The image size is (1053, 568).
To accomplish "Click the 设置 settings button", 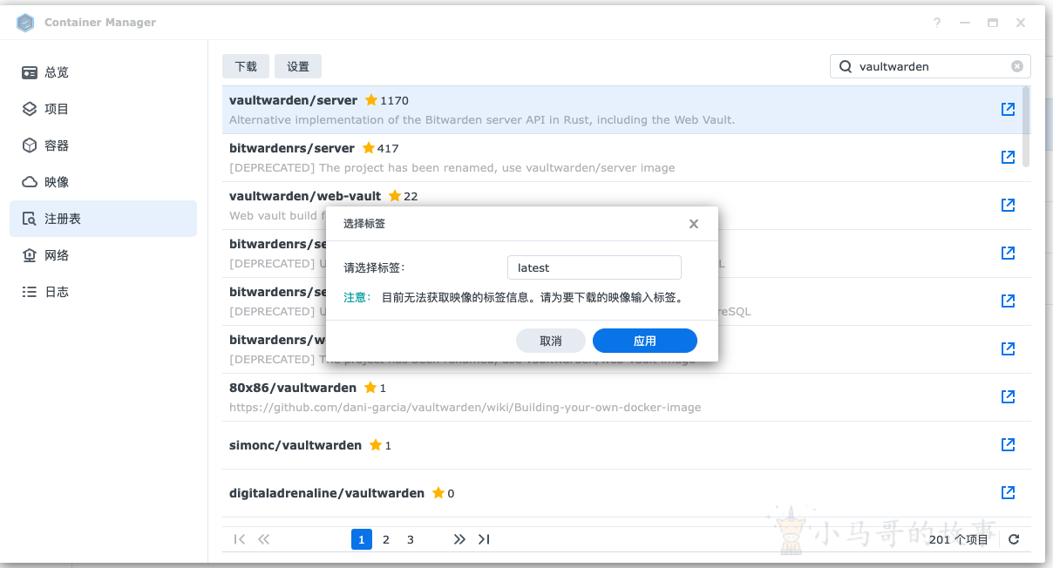I will (x=298, y=66).
